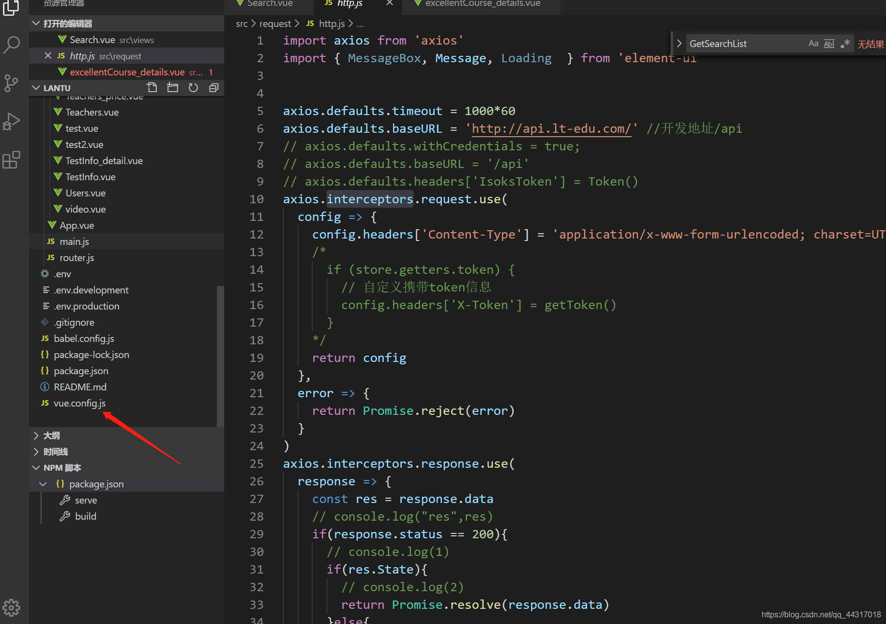Viewport: 886px width, 624px height.
Task: Collapse all folders in explorer
Action: coord(214,88)
